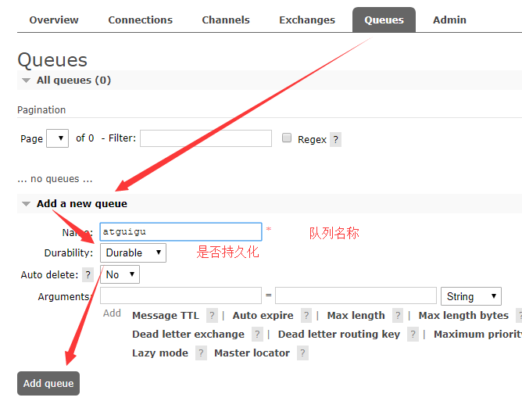This screenshot has height=401, width=522.
Task: Add the Lazy mode argument
Action: (160, 353)
